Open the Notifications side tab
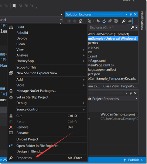Viewport: 147px width, 164px height. click(x=142, y=21)
